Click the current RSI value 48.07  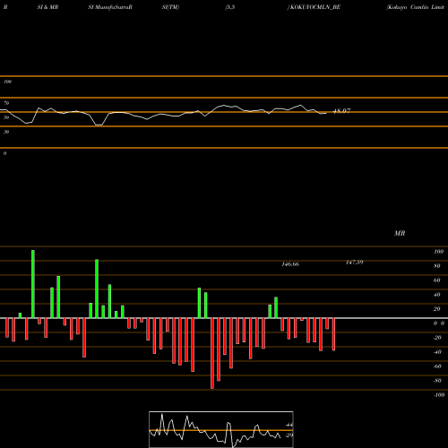click(x=341, y=111)
